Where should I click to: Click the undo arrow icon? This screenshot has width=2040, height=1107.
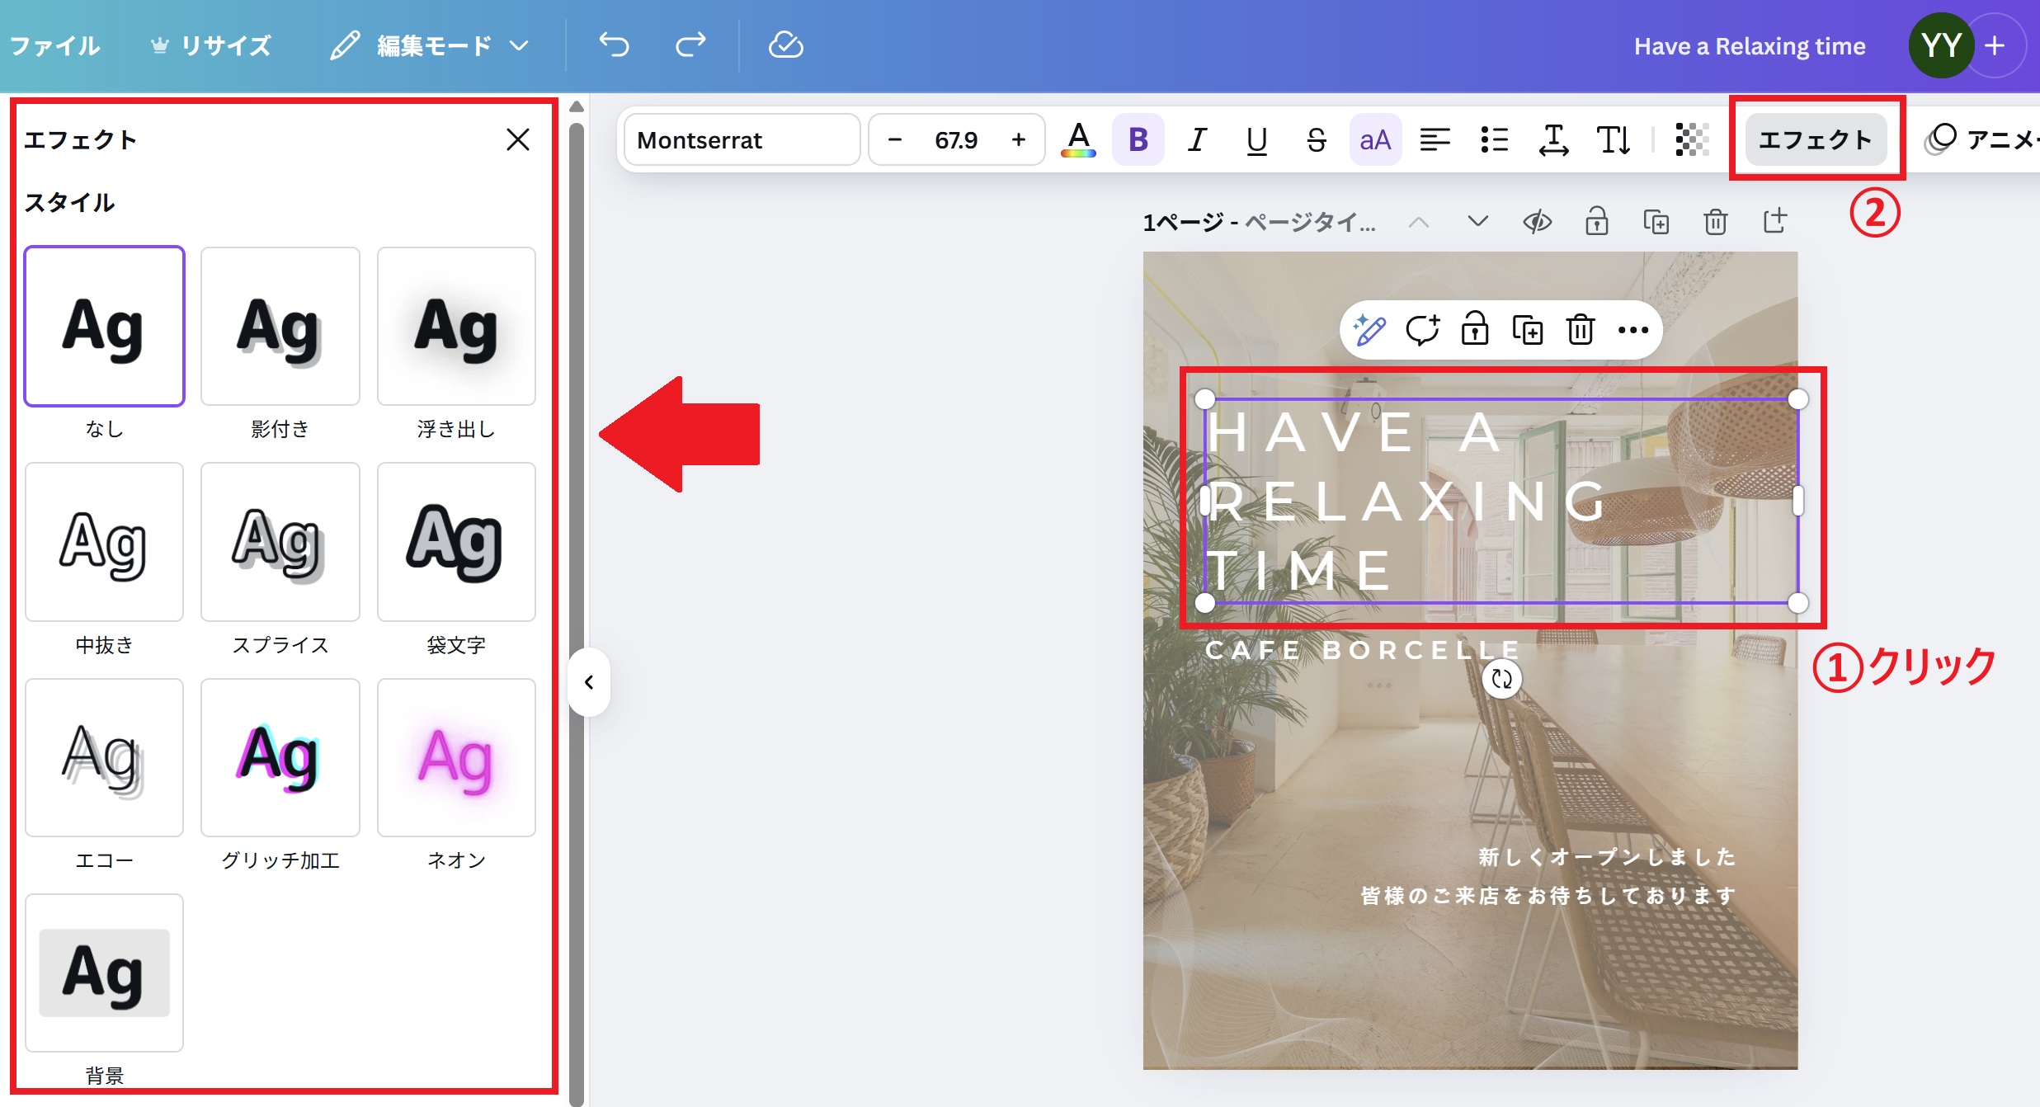tap(614, 45)
